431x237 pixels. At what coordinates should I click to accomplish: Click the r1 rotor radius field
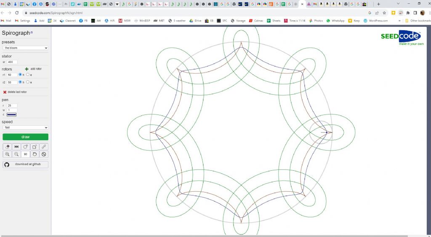pos(12,75)
